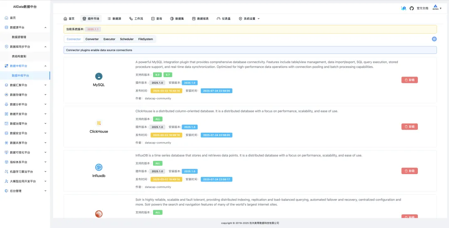Viewport: 449px width, 228px height.
Task: Open the AllData user avatar dropdown
Action: pyautogui.click(x=437, y=8)
